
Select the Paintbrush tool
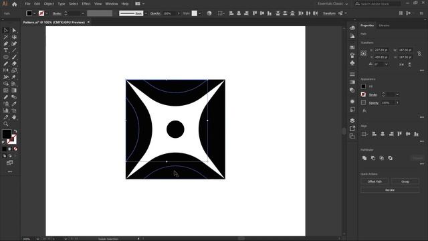(14, 57)
